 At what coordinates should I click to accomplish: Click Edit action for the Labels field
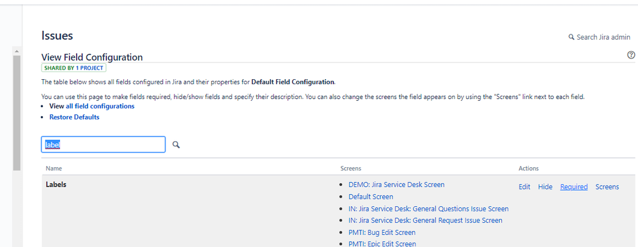(524, 187)
